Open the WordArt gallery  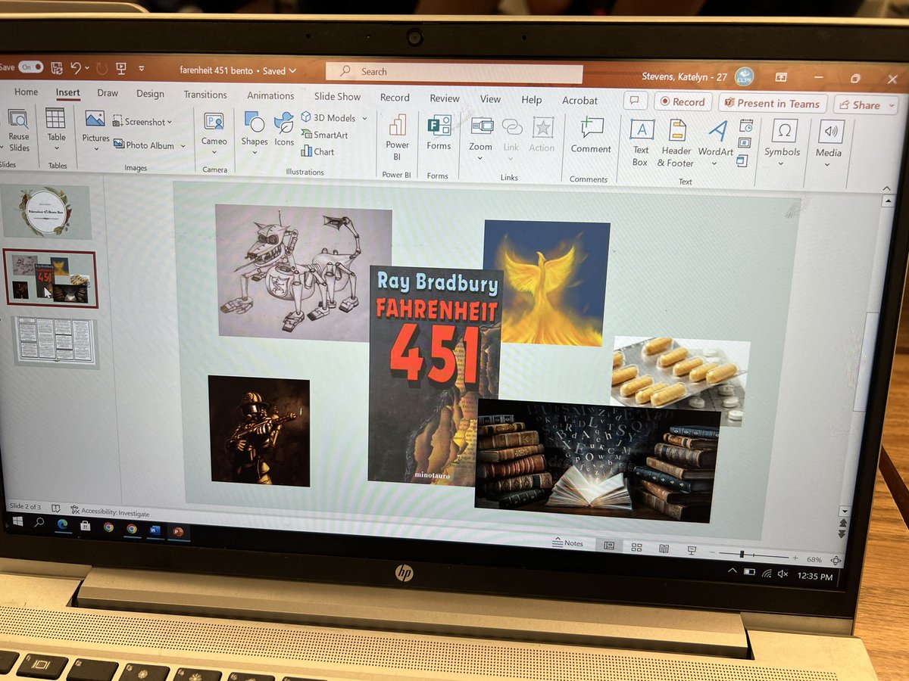716,141
